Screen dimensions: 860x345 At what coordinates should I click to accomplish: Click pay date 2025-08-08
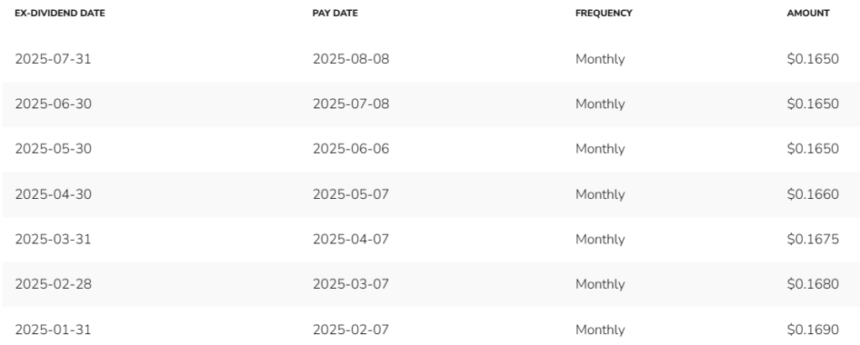[351, 60]
